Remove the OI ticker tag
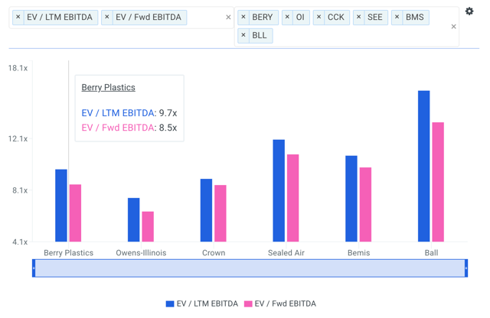 click(x=288, y=17)
